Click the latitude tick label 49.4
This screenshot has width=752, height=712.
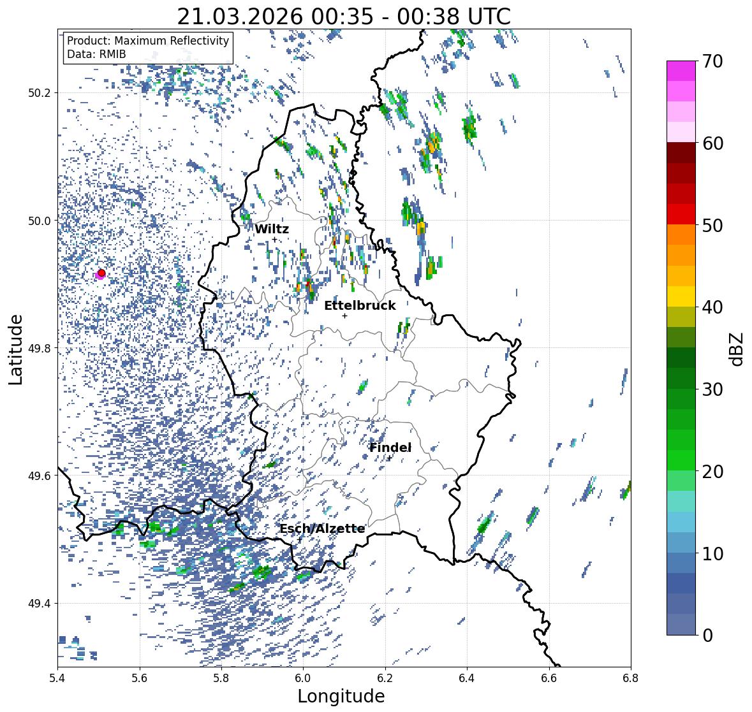pyautogui.click(x=40, y=604)
